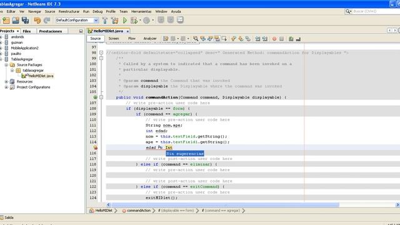This screenshot has height=225, width=400.
Task: Uncomment the selected lines icon
Action: click(298, 39)
